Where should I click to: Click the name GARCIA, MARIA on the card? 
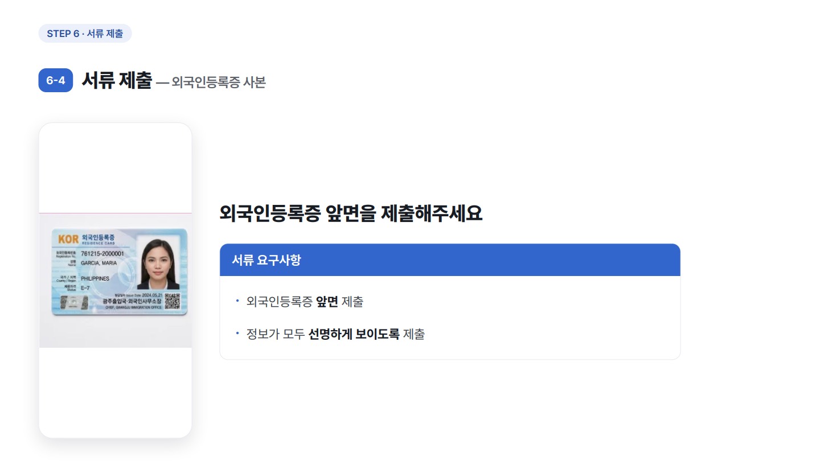(99, 263)
